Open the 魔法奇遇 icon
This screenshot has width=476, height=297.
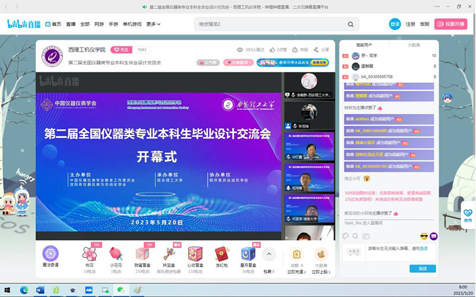51,254
